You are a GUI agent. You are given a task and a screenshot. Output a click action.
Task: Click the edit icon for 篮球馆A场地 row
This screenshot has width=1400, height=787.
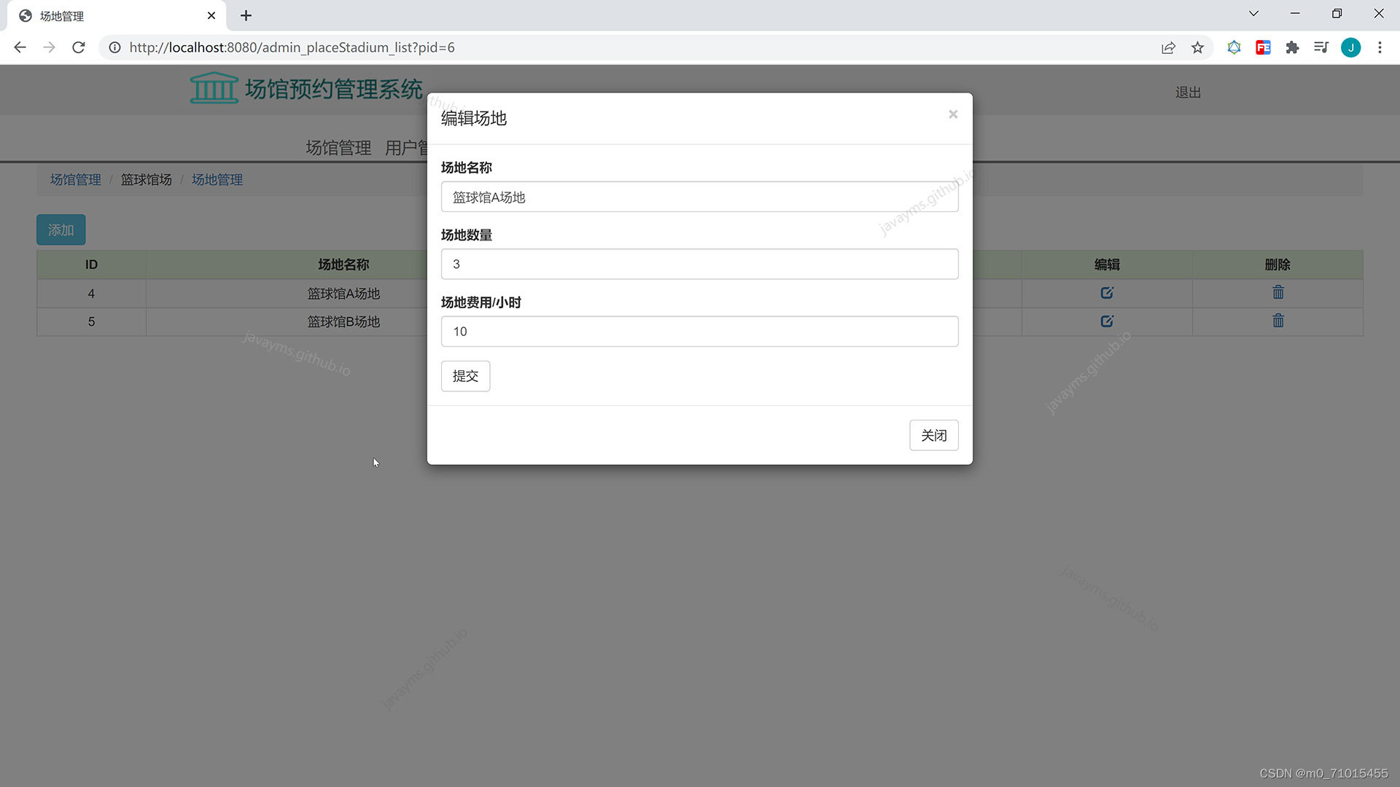tap(1106, 293)
